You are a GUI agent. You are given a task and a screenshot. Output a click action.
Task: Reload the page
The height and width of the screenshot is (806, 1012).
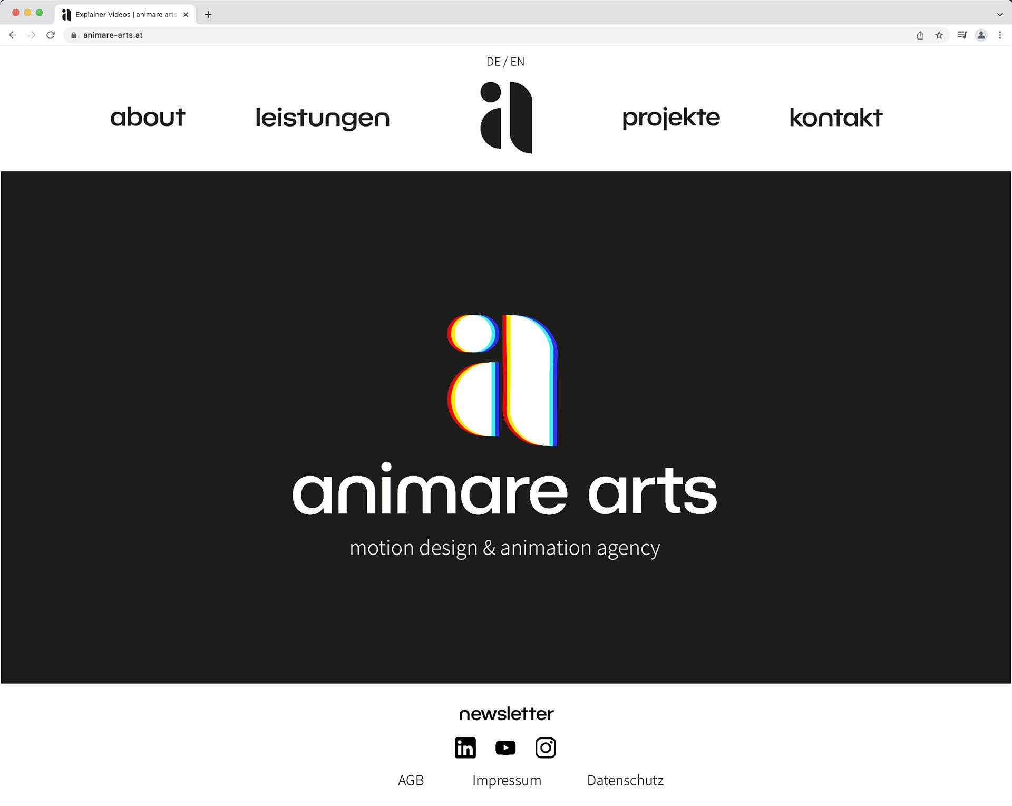pos(51,35)
